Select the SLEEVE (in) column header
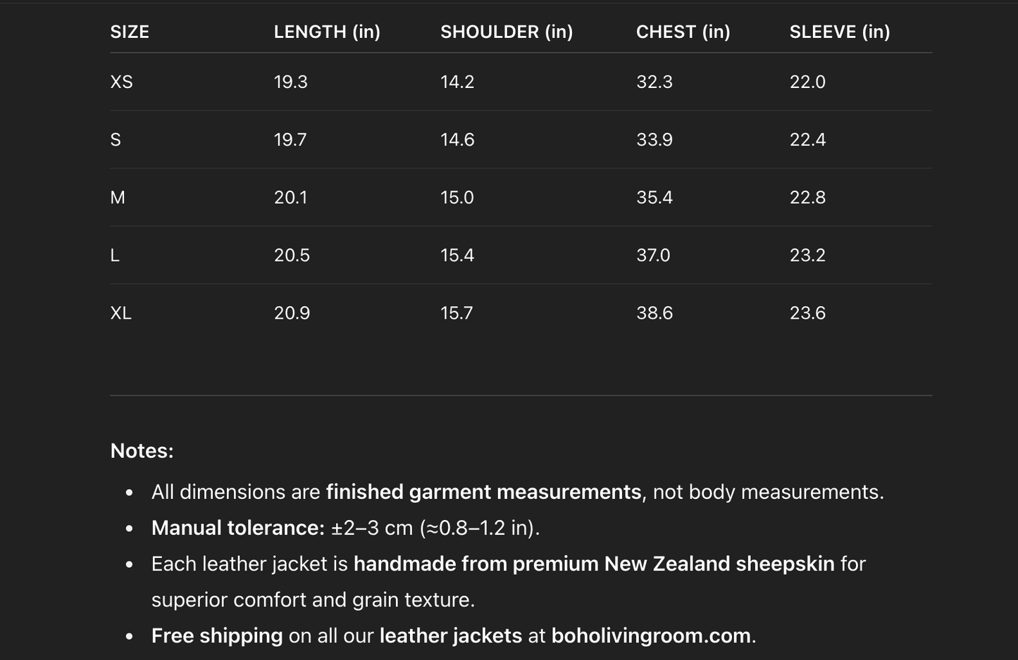This screenshot has width=1018, height=660. [839, 32]
